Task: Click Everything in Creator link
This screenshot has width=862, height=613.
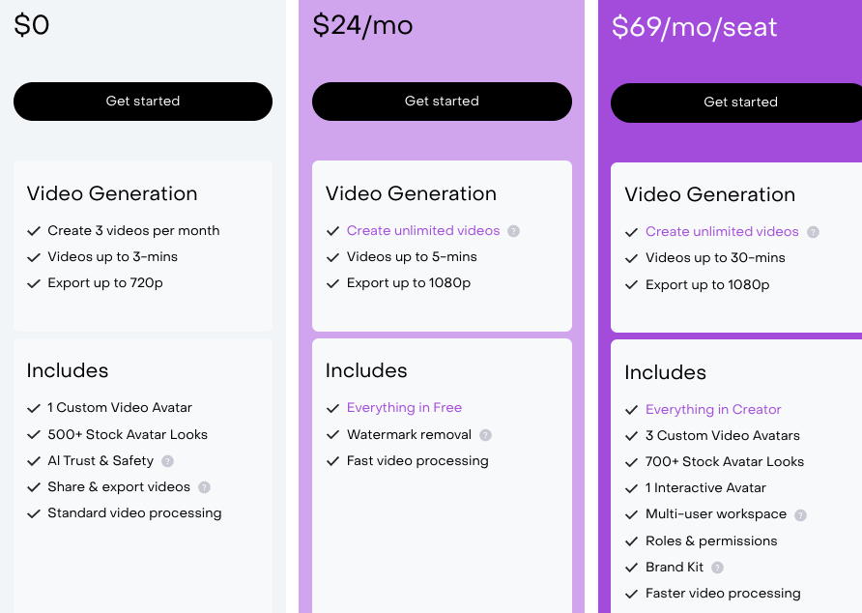Action: coord(713,409)
